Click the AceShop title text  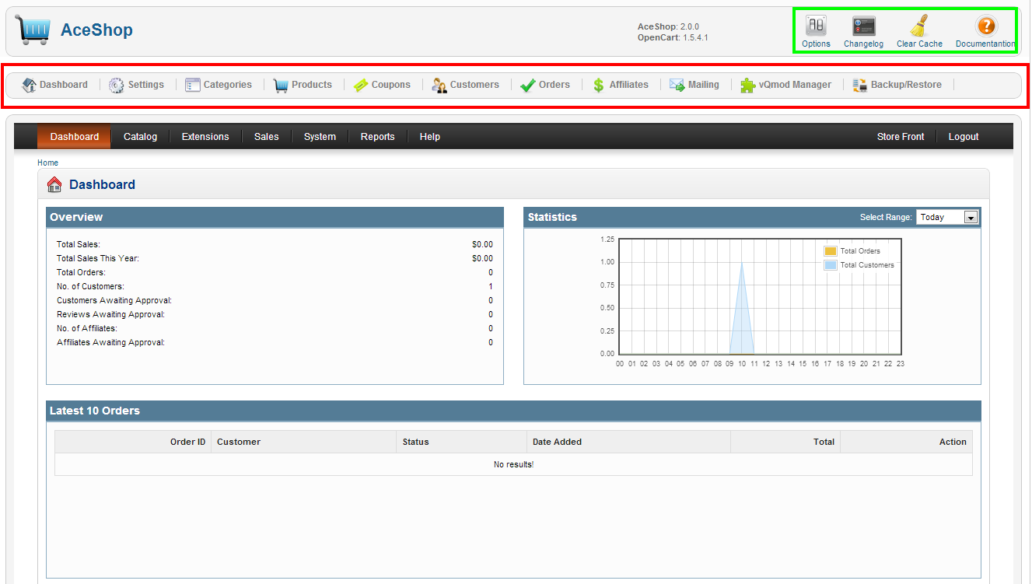[96, 30]
